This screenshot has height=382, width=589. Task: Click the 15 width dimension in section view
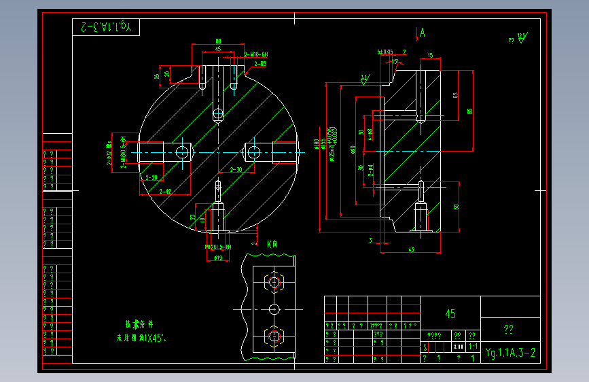(x=430, y=55)
